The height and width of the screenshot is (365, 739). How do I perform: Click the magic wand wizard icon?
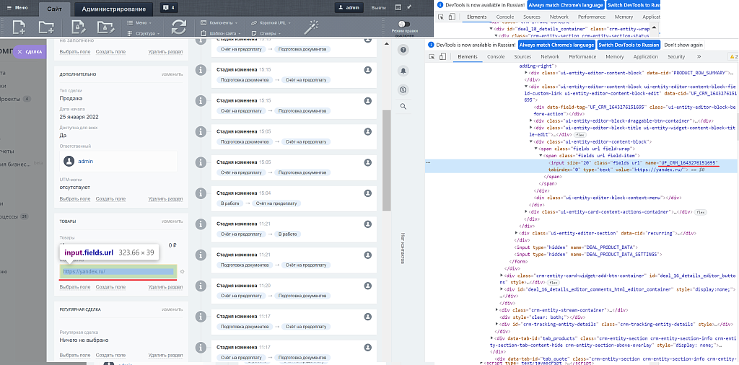click(x=312, y=27)
